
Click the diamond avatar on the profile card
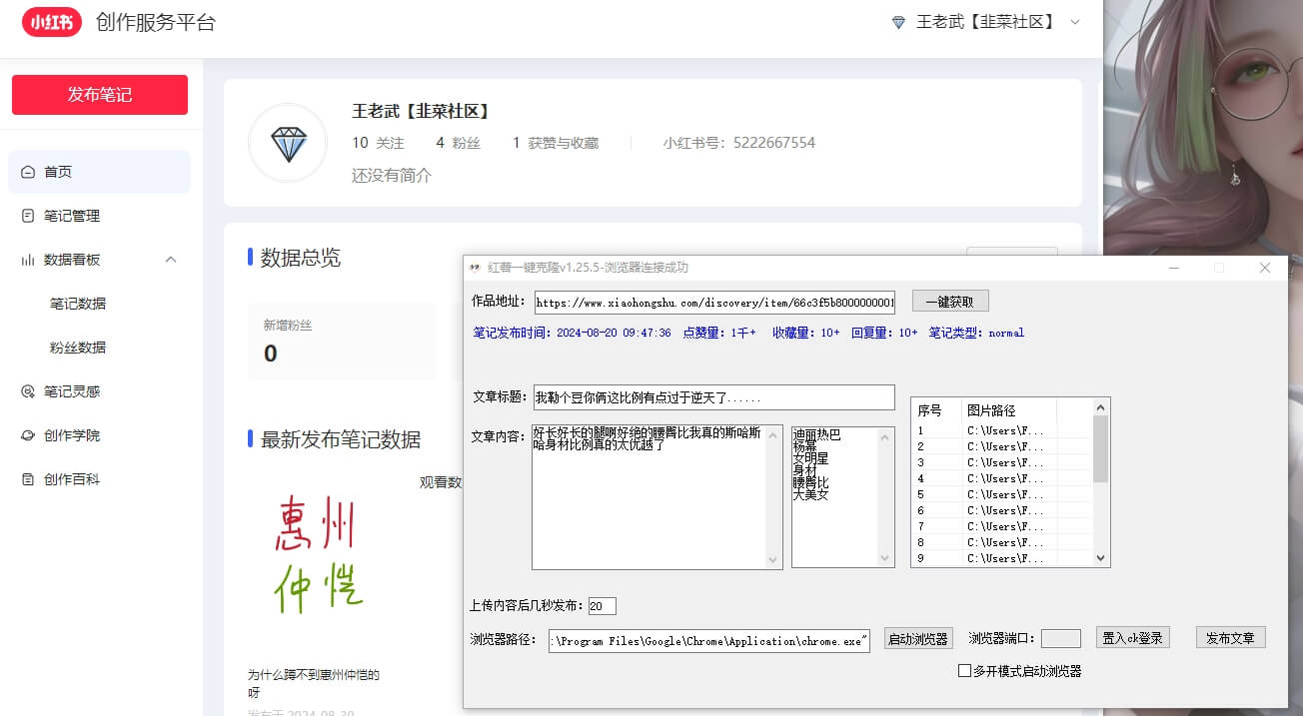[287, 142]
